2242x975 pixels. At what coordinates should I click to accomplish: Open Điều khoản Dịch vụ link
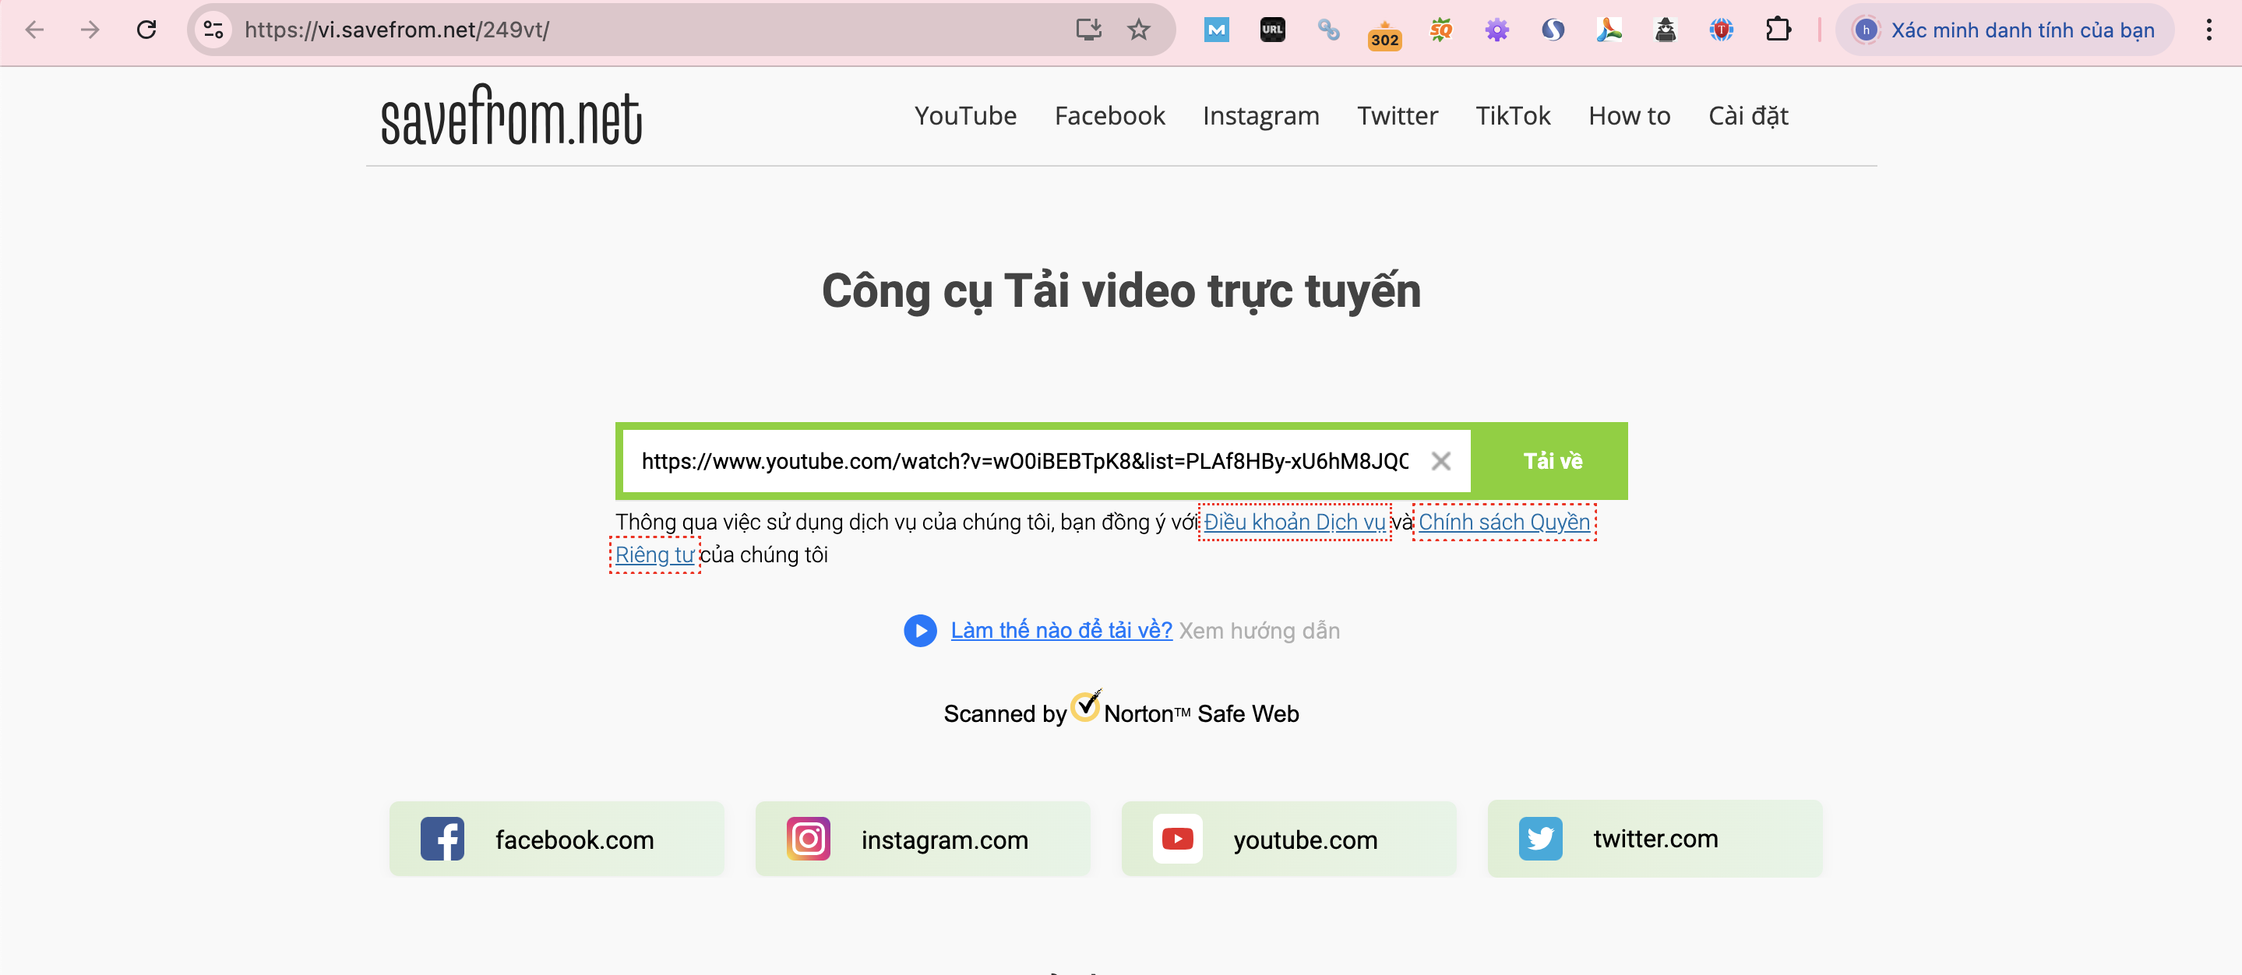coord(1294,522)
